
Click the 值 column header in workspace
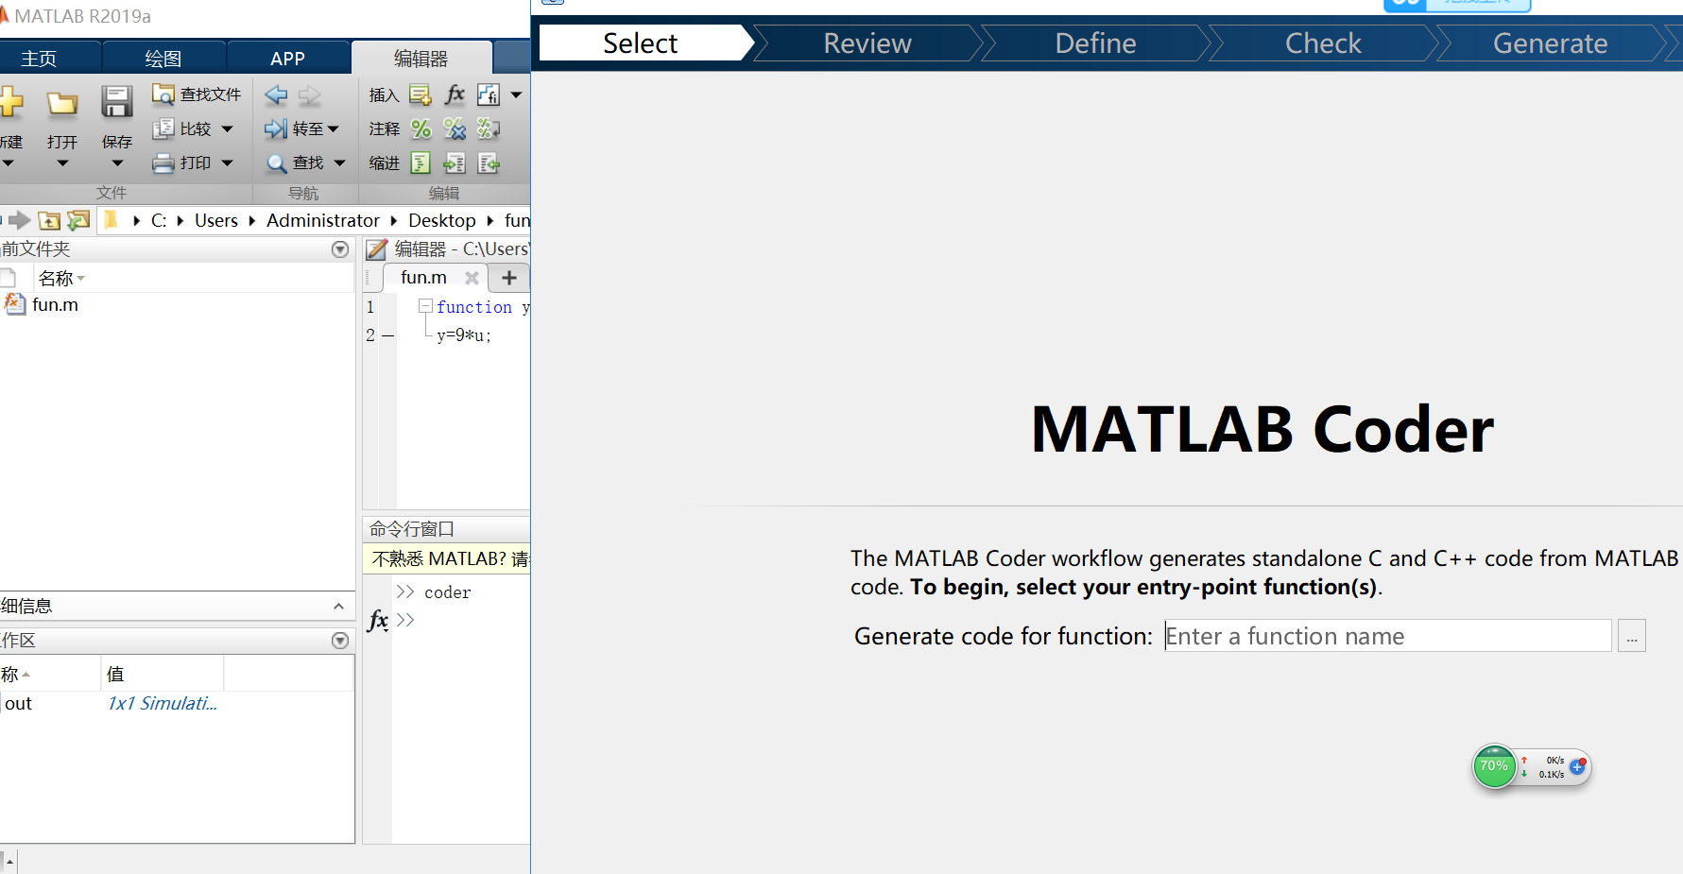coord(162,674)
